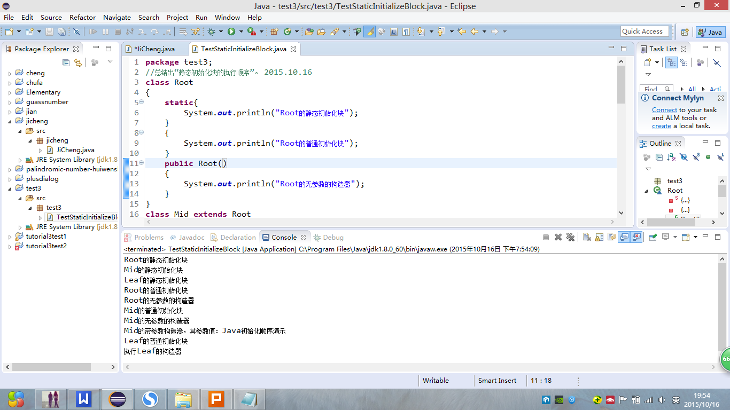Toggle Mark Occurrences highlighter icon
The height and width of the screenshot is (410, 730).
(370, 31)
